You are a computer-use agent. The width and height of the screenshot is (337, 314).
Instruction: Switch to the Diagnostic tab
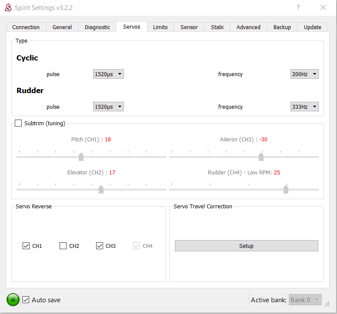pos(97,27)
